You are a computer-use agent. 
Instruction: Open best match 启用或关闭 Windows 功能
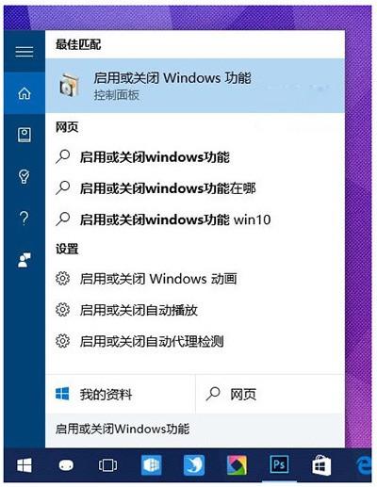pyautogui.click(x=195, y=86)
